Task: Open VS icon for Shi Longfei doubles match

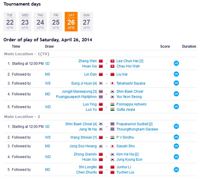Action: [x=176, y=169]
